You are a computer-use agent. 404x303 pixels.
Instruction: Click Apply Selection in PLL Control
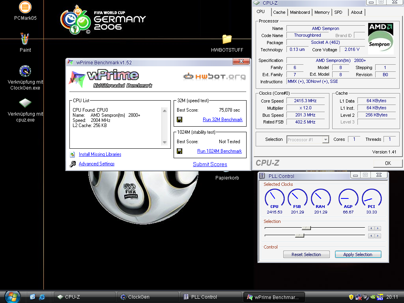(x=358, y=254)
